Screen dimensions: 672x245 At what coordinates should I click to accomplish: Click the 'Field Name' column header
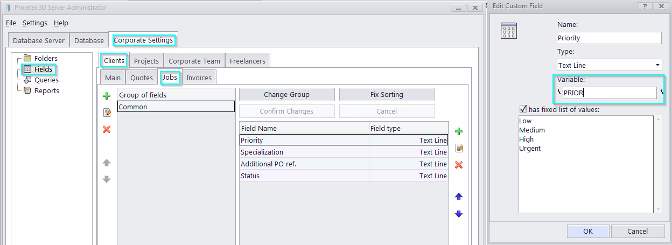click(304, 128)
